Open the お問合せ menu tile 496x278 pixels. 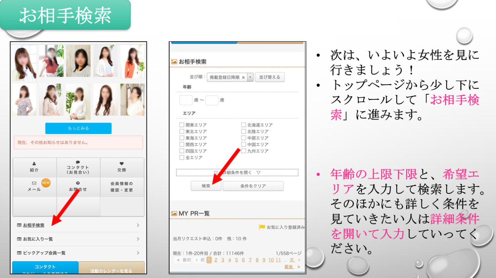78,187
